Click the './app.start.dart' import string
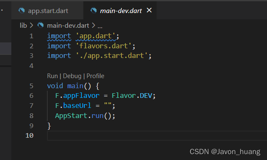267x160 pixels. (112, 56)
